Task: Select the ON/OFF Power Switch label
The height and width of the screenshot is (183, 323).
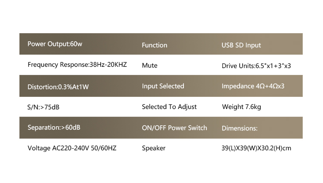Action: click(174, 128)
